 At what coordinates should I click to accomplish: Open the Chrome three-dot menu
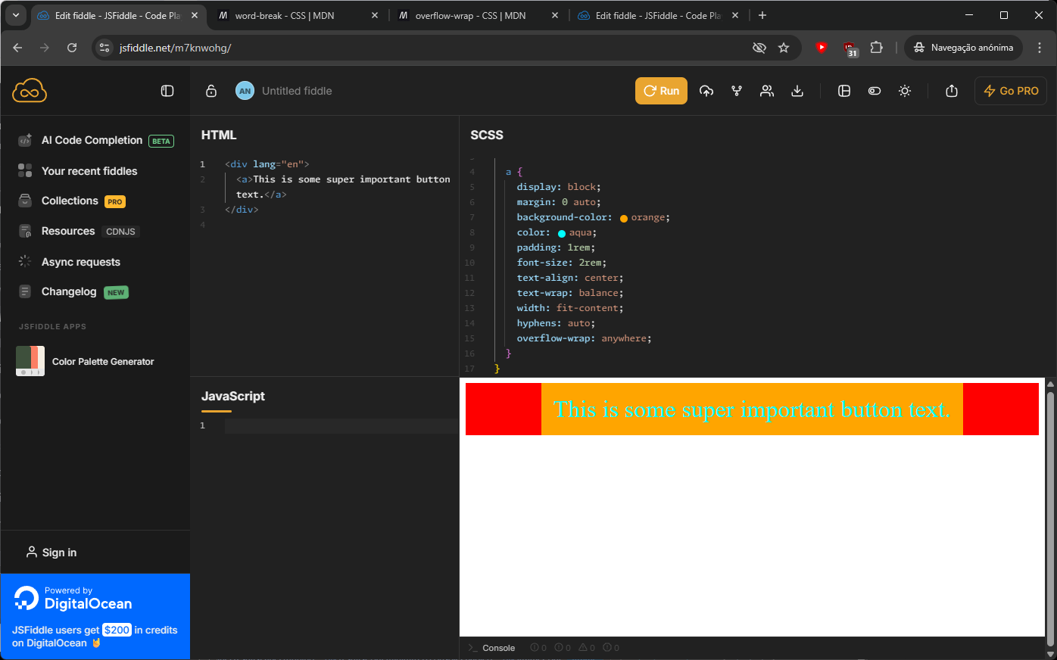(x=1040, y=48)
